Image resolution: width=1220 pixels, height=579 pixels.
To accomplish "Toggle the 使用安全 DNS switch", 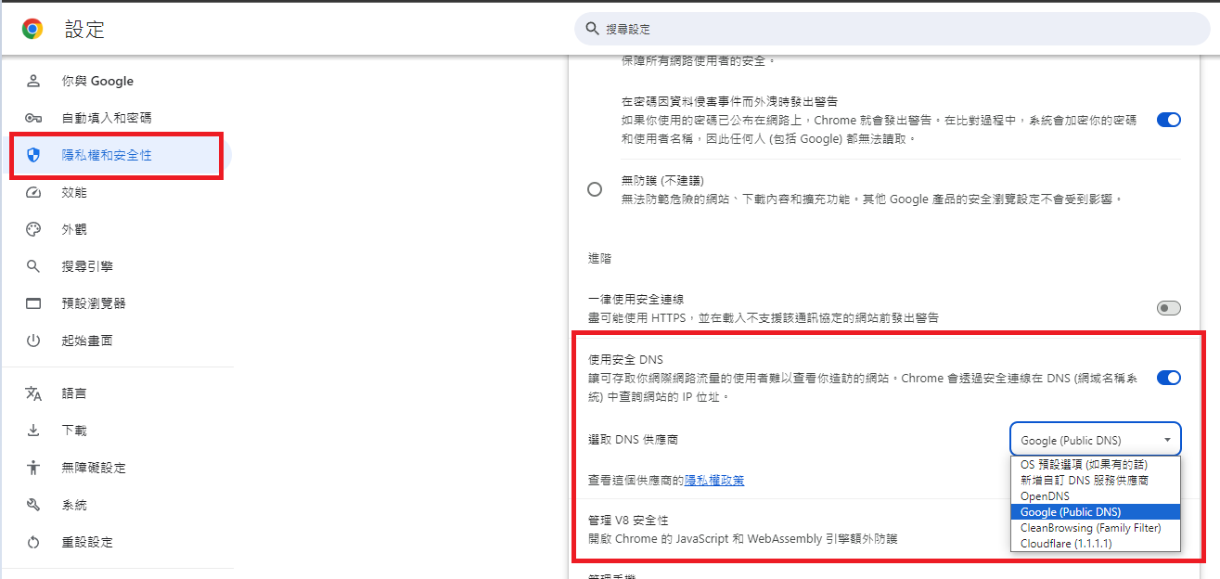I will coord(1168,378).
